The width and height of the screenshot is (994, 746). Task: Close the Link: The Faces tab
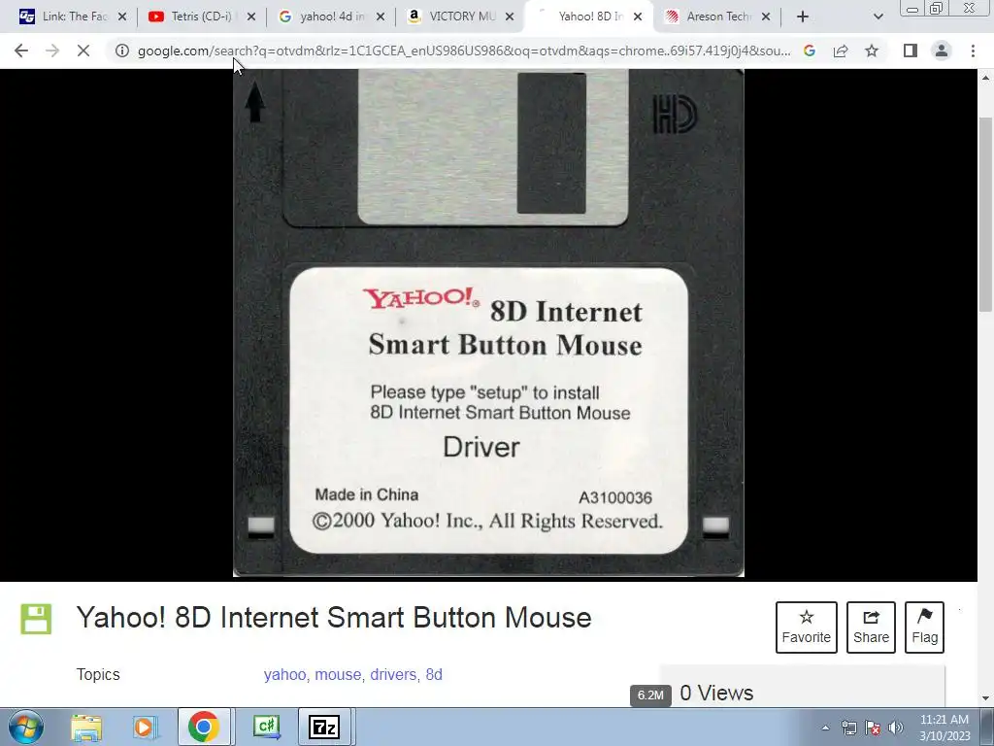pos(122,17)
